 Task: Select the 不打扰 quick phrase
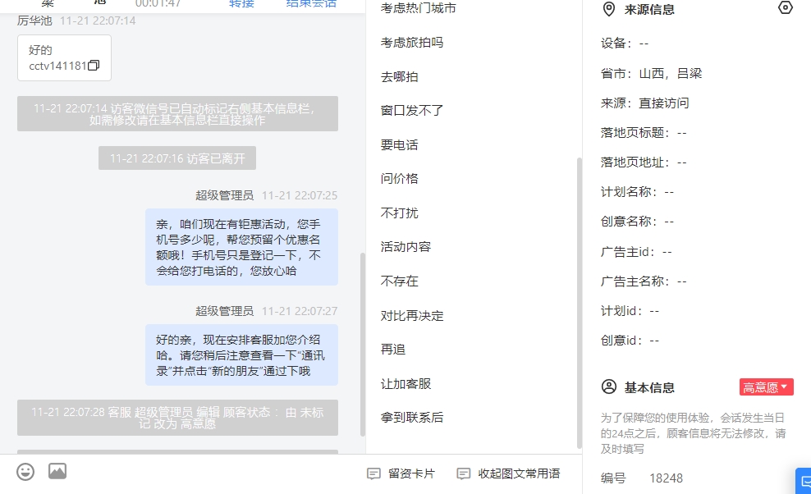399,213
